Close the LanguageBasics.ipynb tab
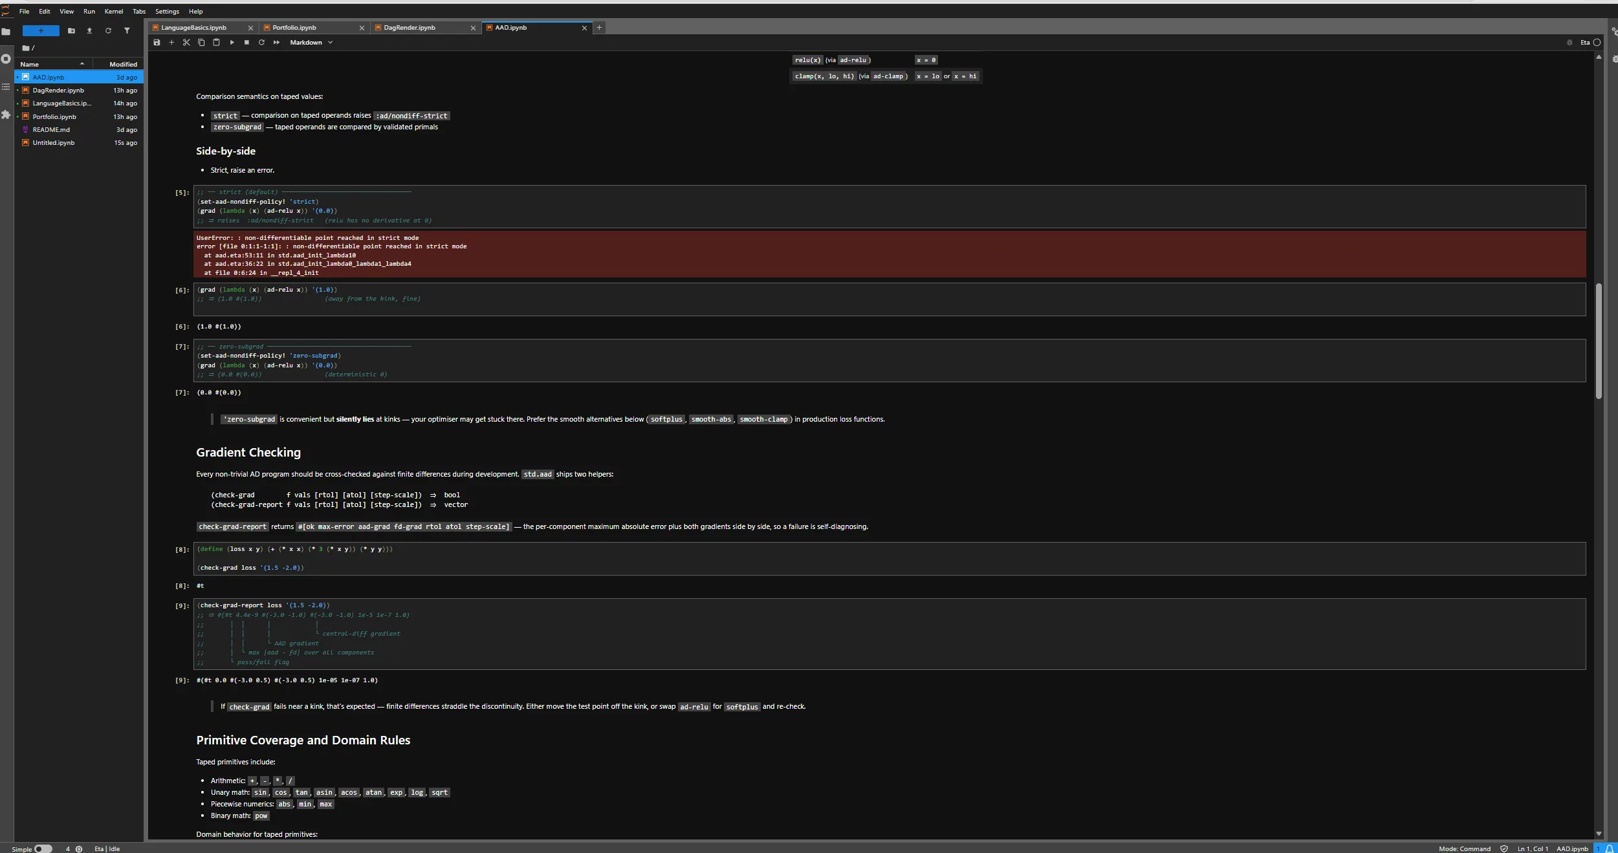The image size is (1618, 853). pyautogui.click(x=250, y=28)
